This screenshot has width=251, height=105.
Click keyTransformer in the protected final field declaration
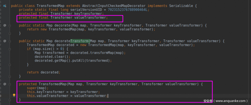[x=88, y=14]
